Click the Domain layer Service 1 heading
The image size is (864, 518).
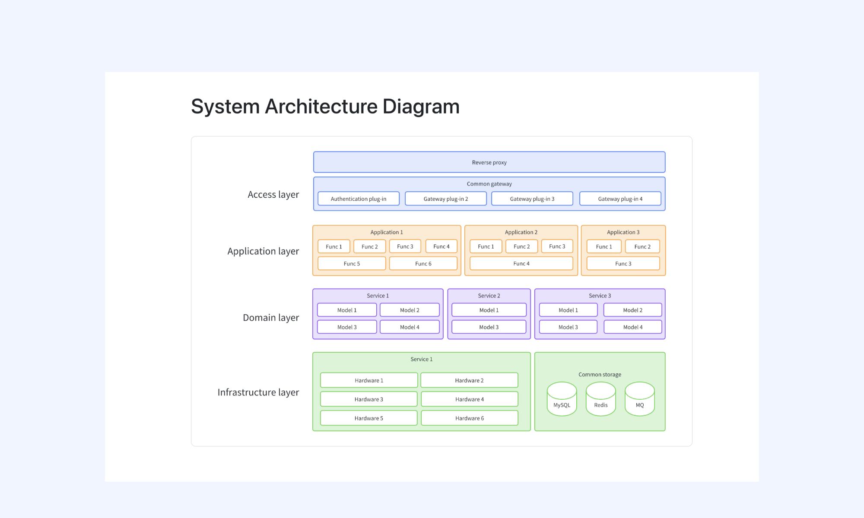pyautogui.click(x=378, y=296)
